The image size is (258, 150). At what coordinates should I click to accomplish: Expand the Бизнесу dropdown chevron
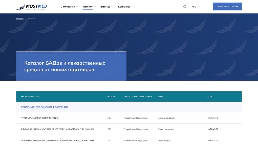coord(112,7)
